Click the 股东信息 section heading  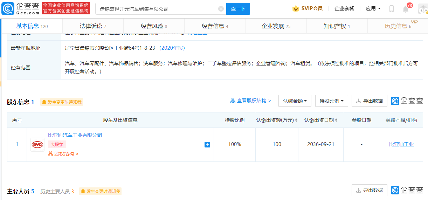point(18,102)
